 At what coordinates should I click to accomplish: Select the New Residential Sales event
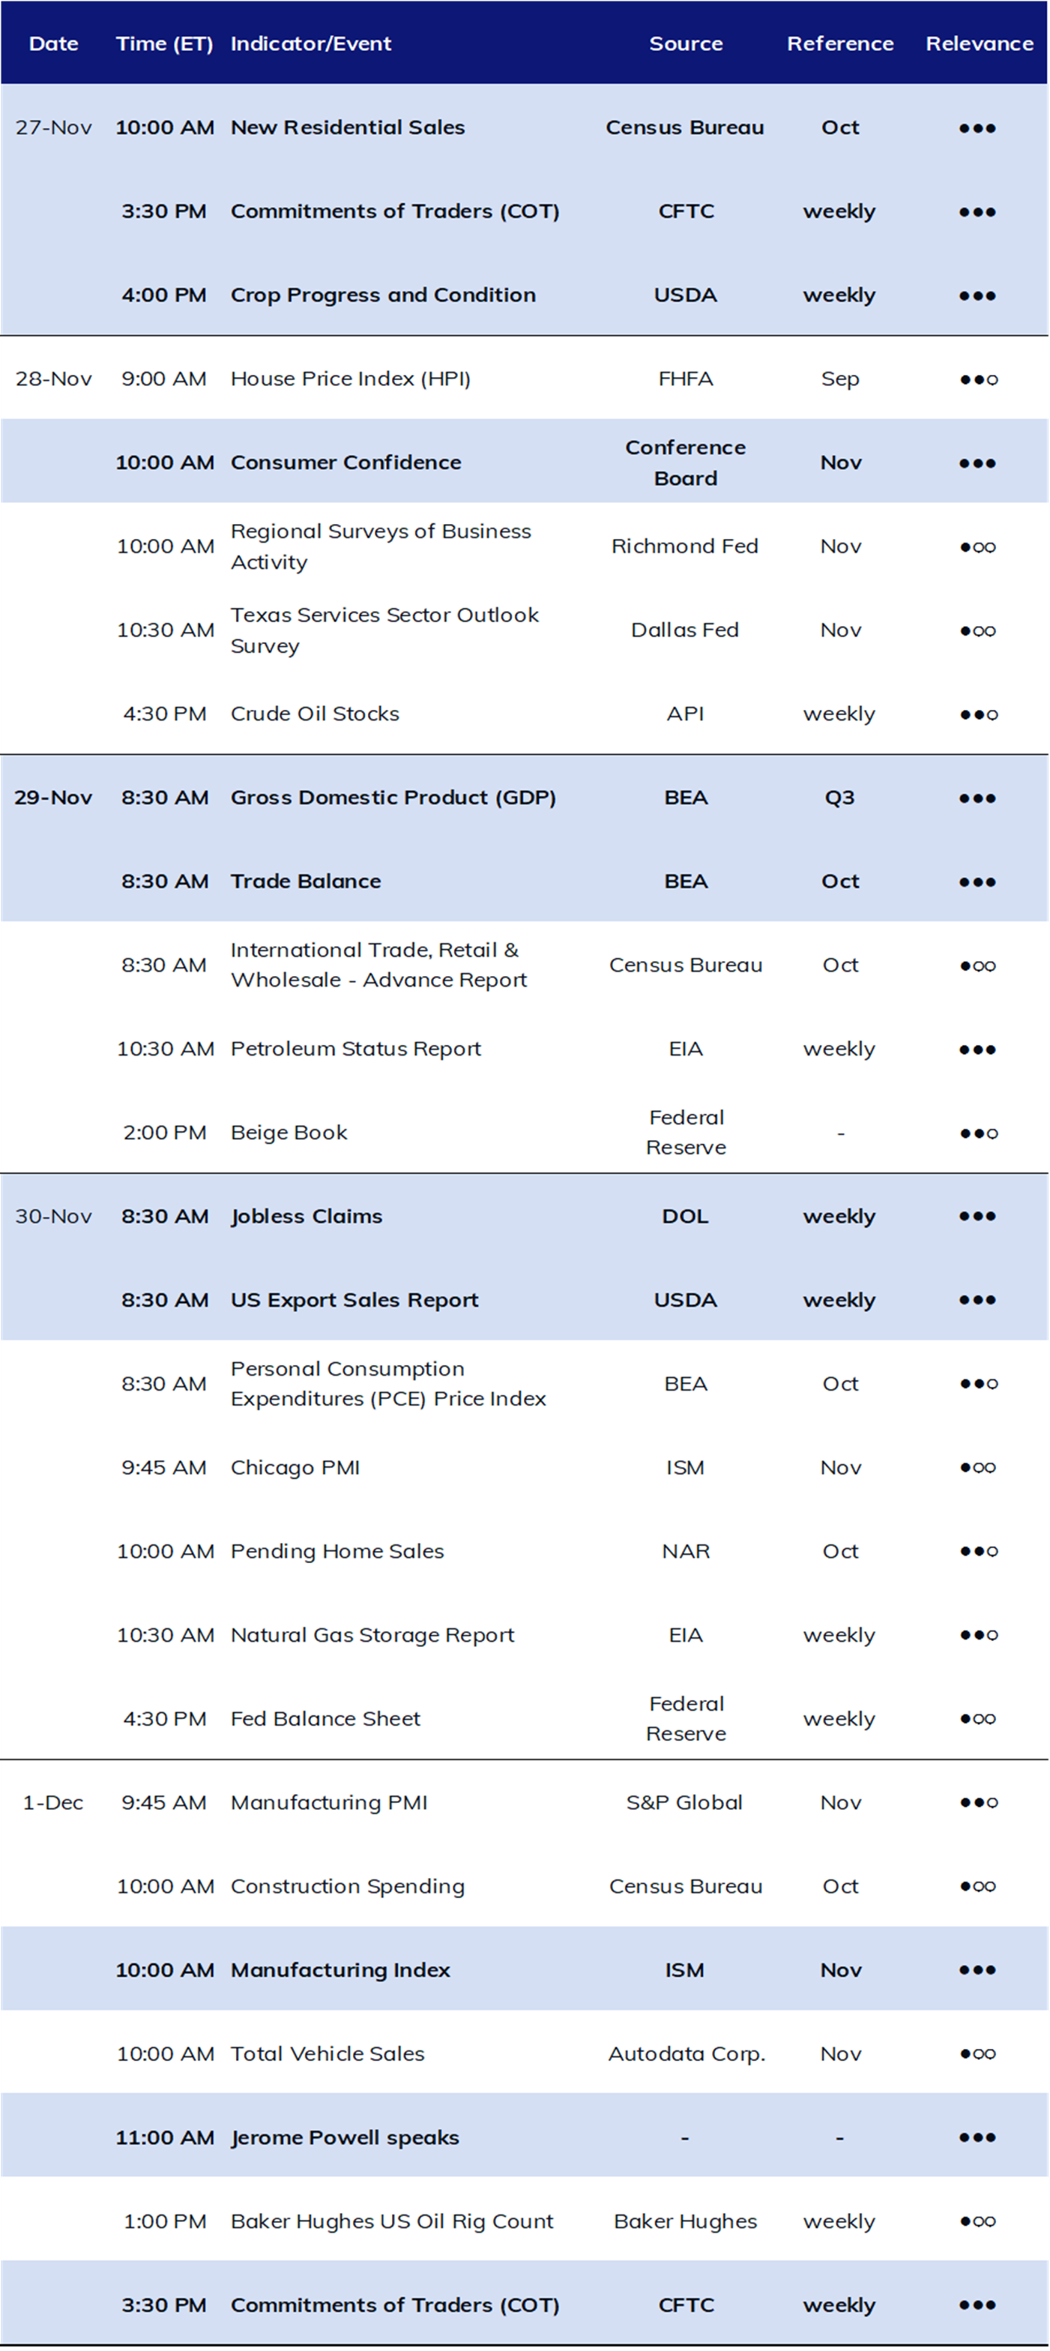click(348, 127)
